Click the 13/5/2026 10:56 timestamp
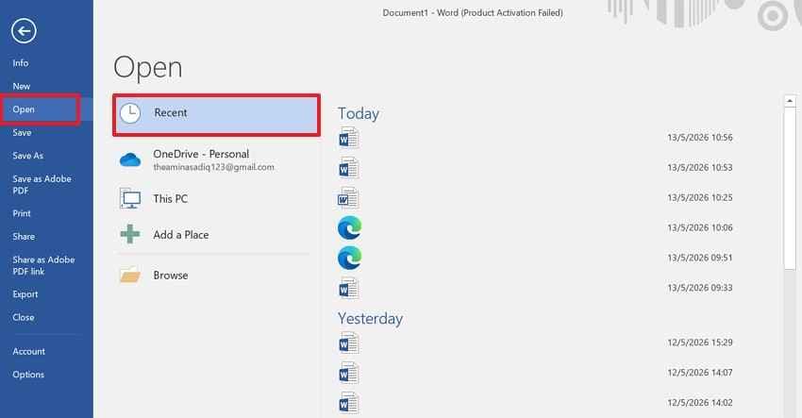802x418 pixels. pyautogui.click(x=700, y=137)
